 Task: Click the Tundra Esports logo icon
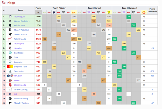tap(10, 34)
